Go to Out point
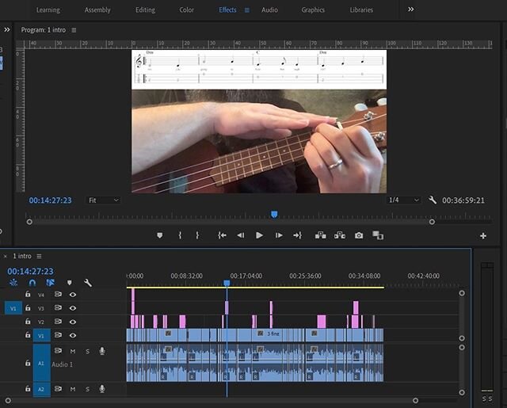507x408 pixels. tap(298, 235)
